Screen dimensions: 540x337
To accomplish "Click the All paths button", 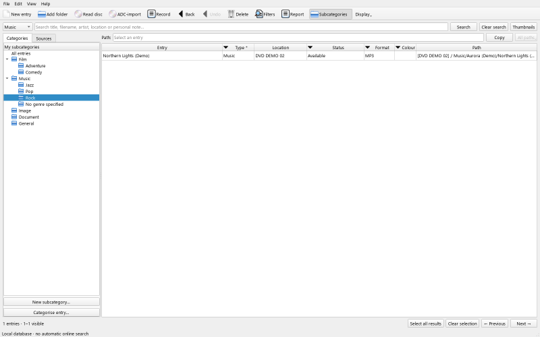I will pyautogui.click(x=526, y=38).
